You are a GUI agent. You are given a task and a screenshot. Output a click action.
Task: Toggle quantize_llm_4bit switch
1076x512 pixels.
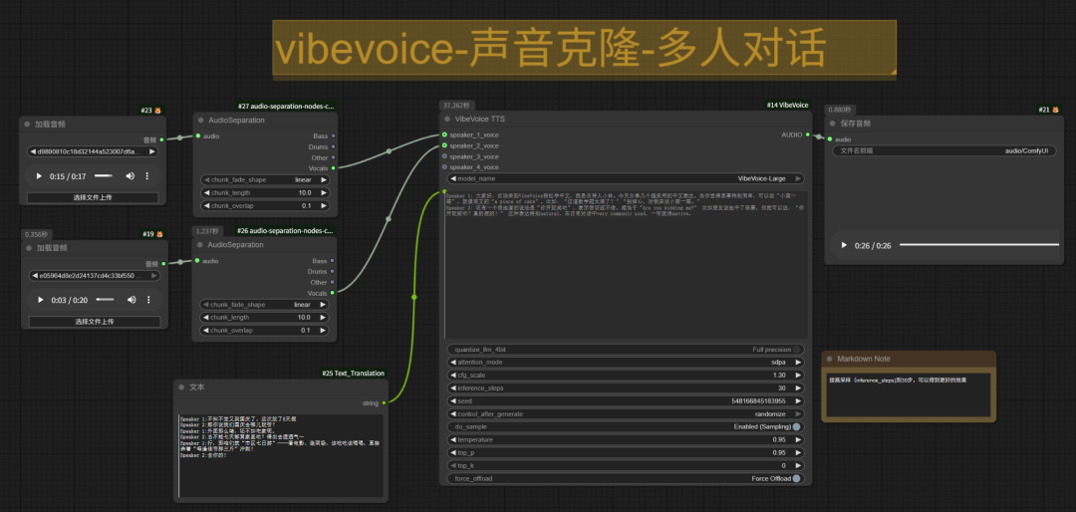tap(796, 350)
